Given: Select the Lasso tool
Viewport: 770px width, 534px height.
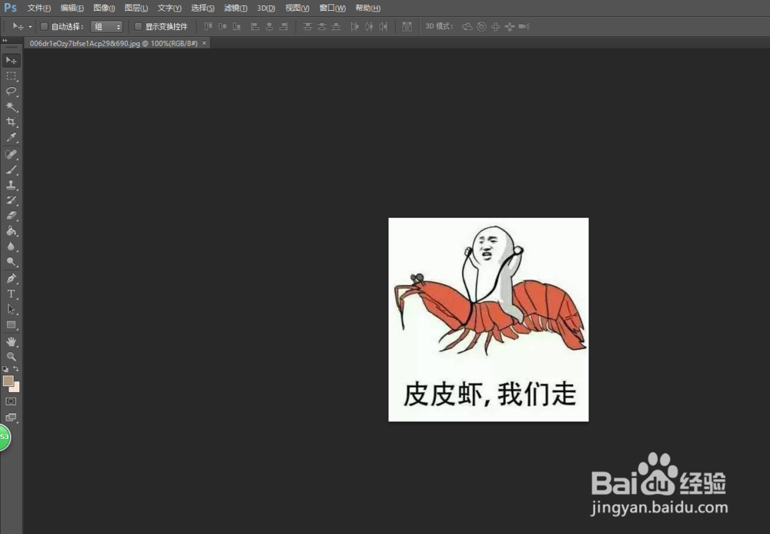Looking at the screenshot, I should [11, 92].
